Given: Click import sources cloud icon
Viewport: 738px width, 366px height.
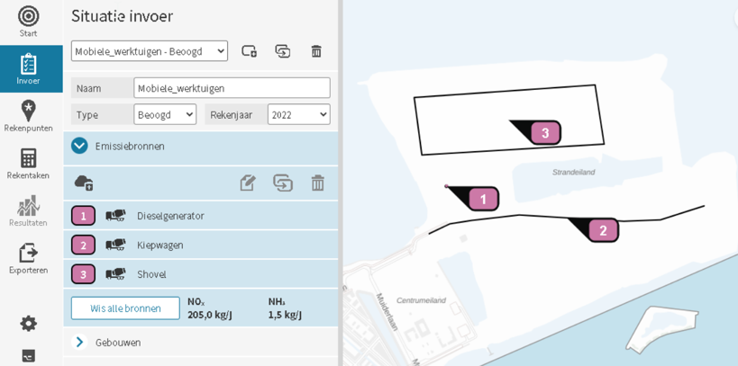Looking at the screenshot, I should (x=84, y=183).
